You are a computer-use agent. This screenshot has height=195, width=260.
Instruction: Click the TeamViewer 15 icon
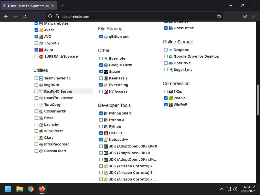coord(41,78)
